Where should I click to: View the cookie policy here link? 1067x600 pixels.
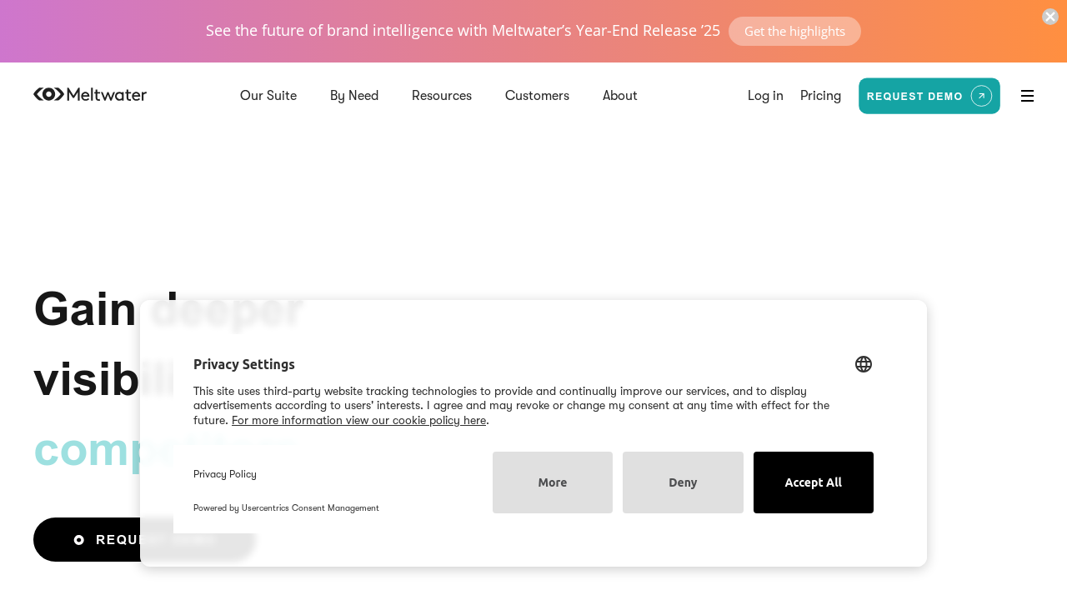click(x=358, y=420)
